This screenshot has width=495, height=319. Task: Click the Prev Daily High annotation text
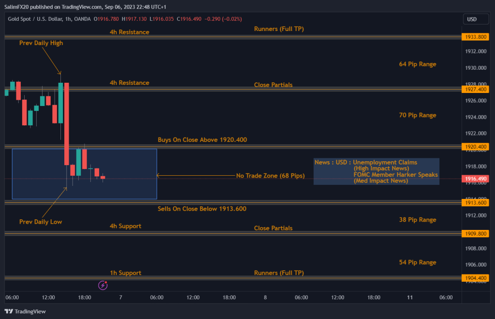(x=41, y=43)
